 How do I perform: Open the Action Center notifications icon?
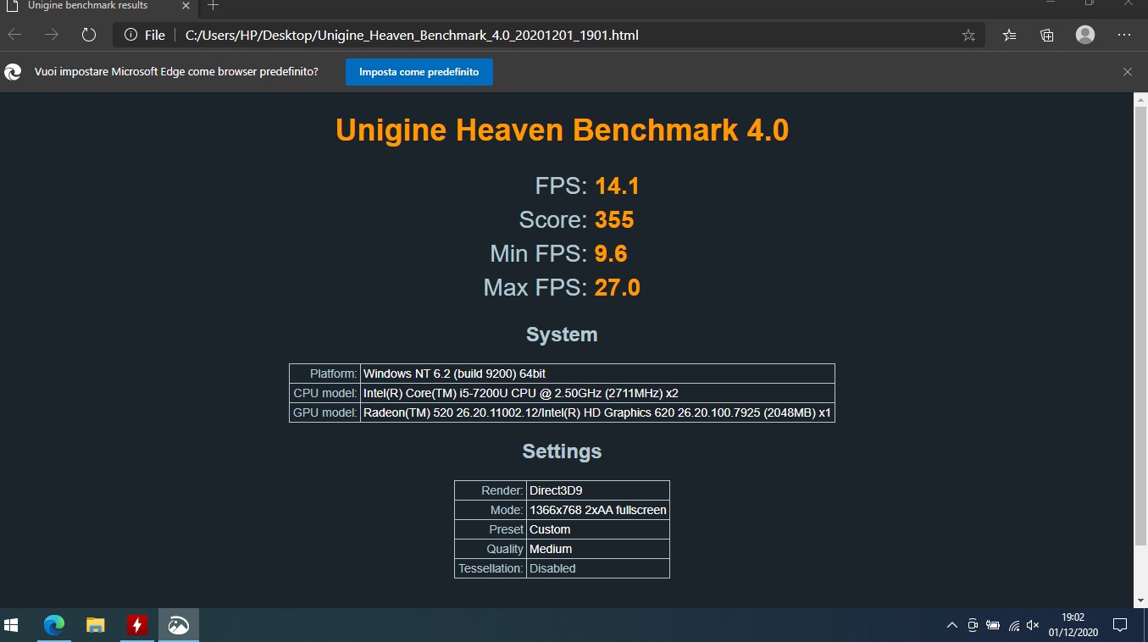pyautogui.click(x=1119, y=626)
